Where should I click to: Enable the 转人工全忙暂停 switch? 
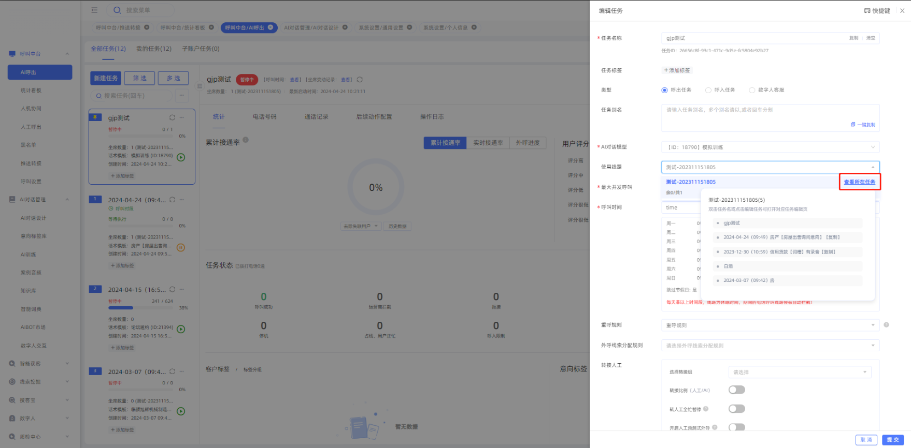[736, 409]
